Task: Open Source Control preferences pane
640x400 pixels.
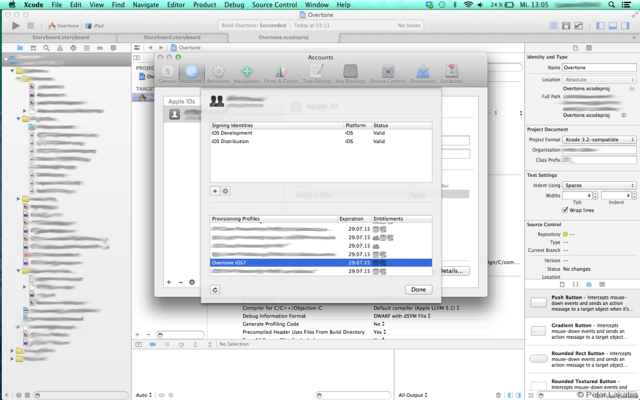Action: coord(387,74)
